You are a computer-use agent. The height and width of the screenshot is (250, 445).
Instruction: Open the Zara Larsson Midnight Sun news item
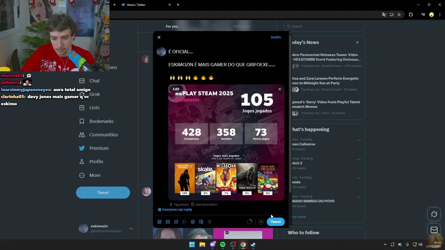click(326, 84)
